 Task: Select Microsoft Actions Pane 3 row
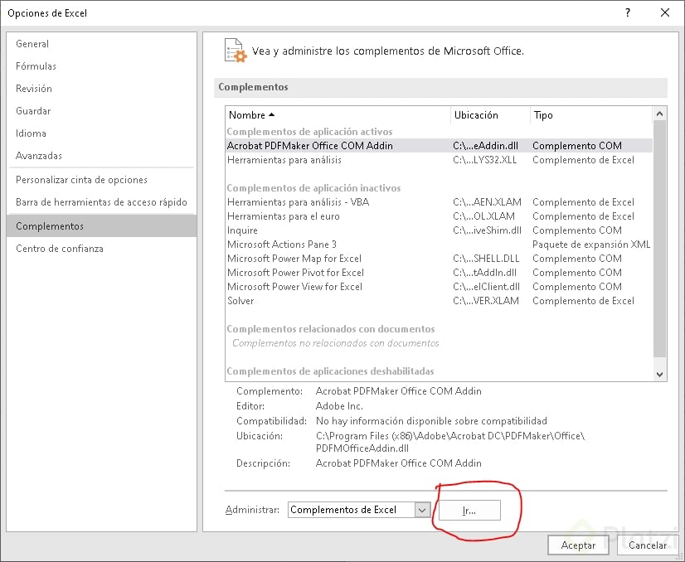[439, 244]
